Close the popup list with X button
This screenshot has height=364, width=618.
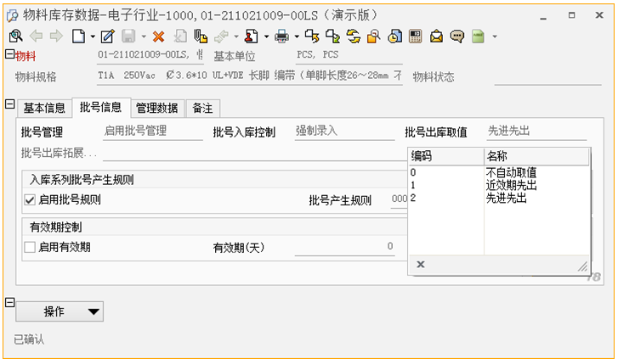[421, 265]
